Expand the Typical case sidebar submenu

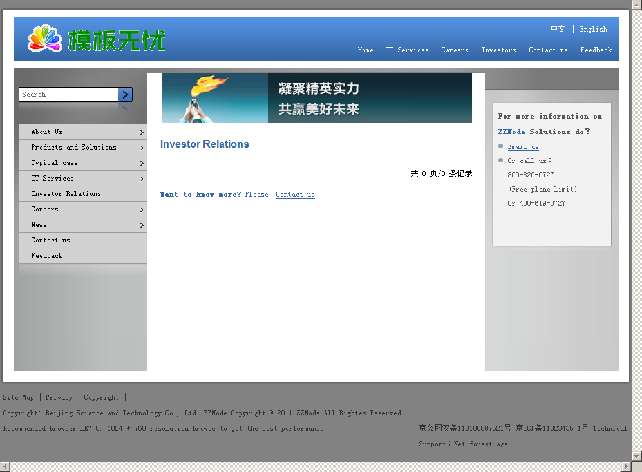tap(141, 163)
